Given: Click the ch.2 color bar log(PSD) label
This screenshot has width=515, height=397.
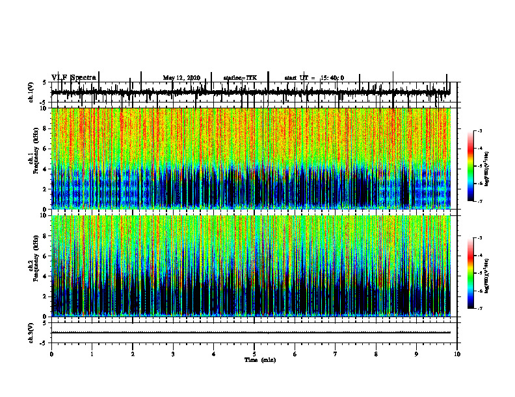Looking at the screenshot, I should point(487,276).
